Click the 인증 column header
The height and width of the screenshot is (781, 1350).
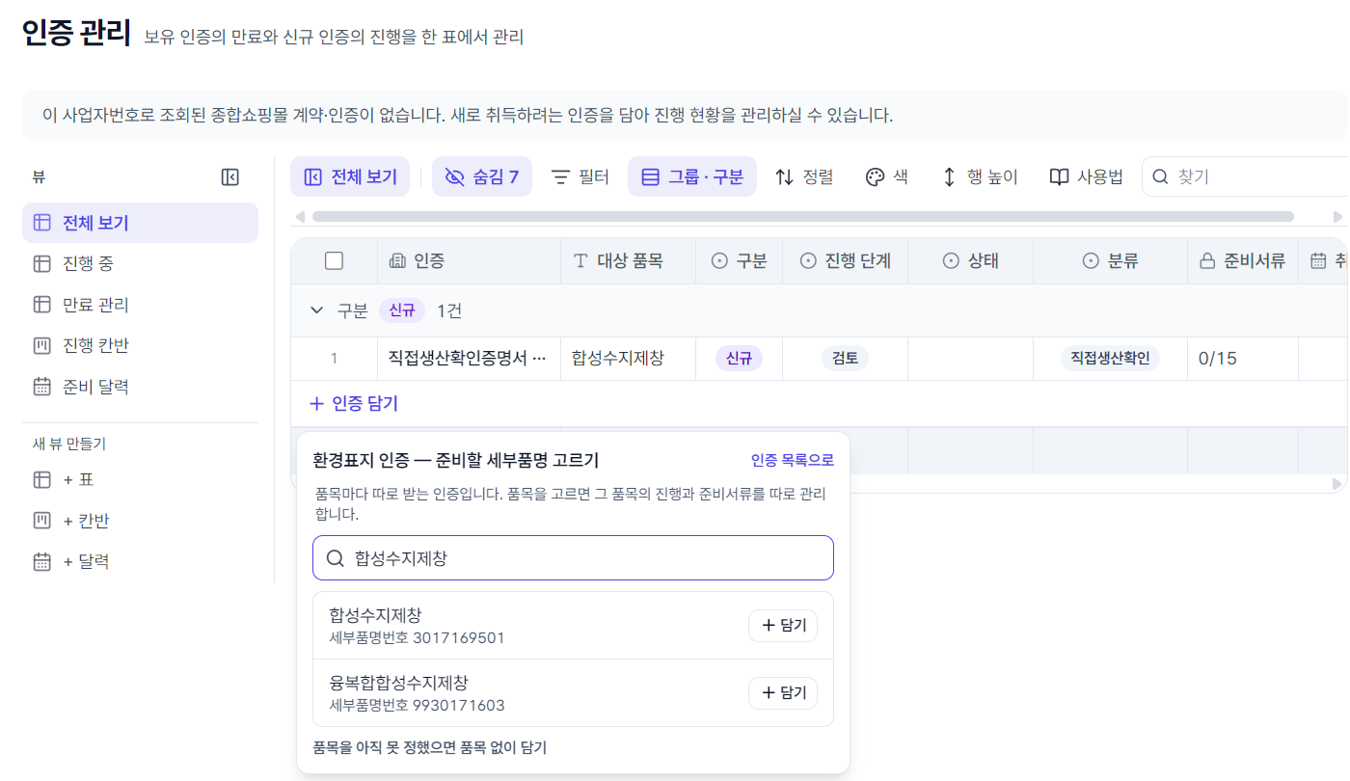coord(470,260)
